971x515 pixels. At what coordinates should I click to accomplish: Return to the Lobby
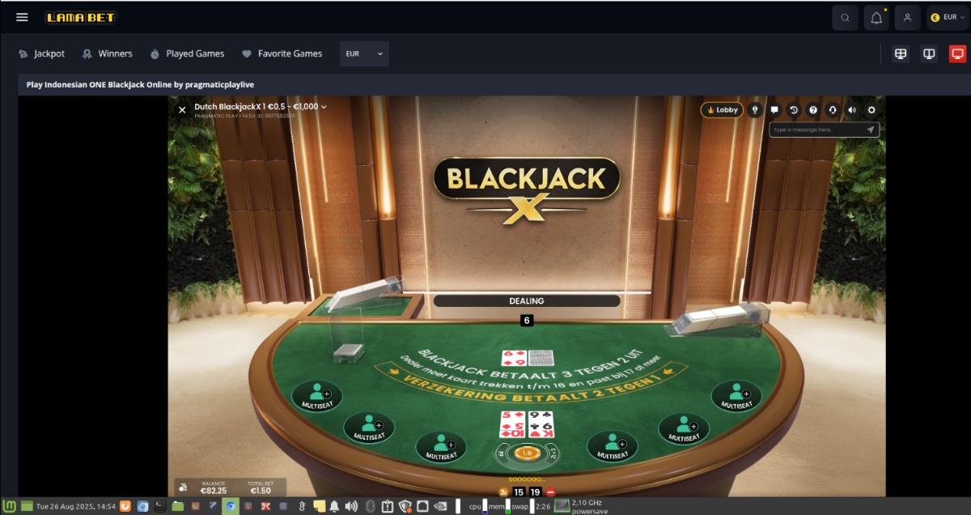click(722, 109)
